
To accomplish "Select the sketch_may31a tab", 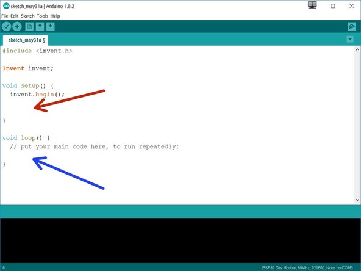I will click(26, 40).
